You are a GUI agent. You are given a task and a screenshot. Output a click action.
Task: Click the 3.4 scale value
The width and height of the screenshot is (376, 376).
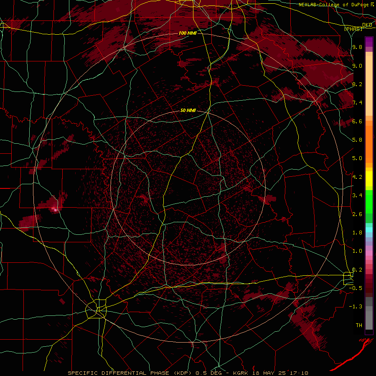click(x=357, y=196)
